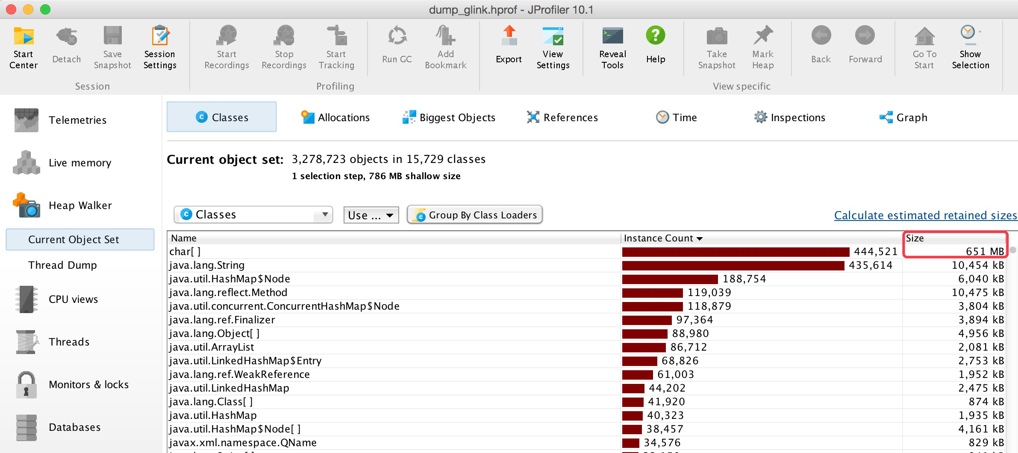Image resolution: width=1018 pixels, height=453 pixels.
Task: Select the java.lang.String row
Action: 586,265
